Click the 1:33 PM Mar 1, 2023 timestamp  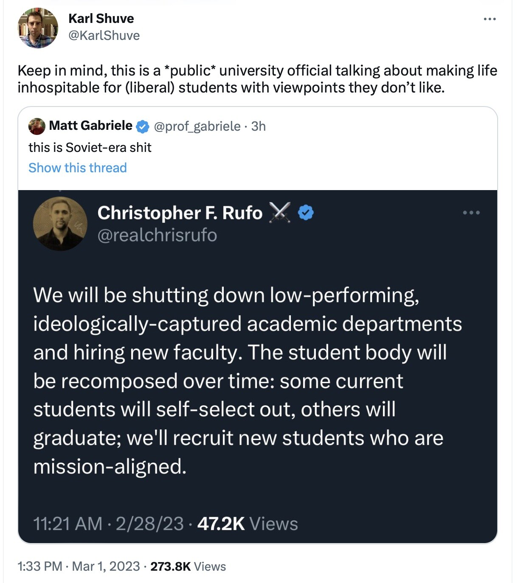[x=79, y=566]
